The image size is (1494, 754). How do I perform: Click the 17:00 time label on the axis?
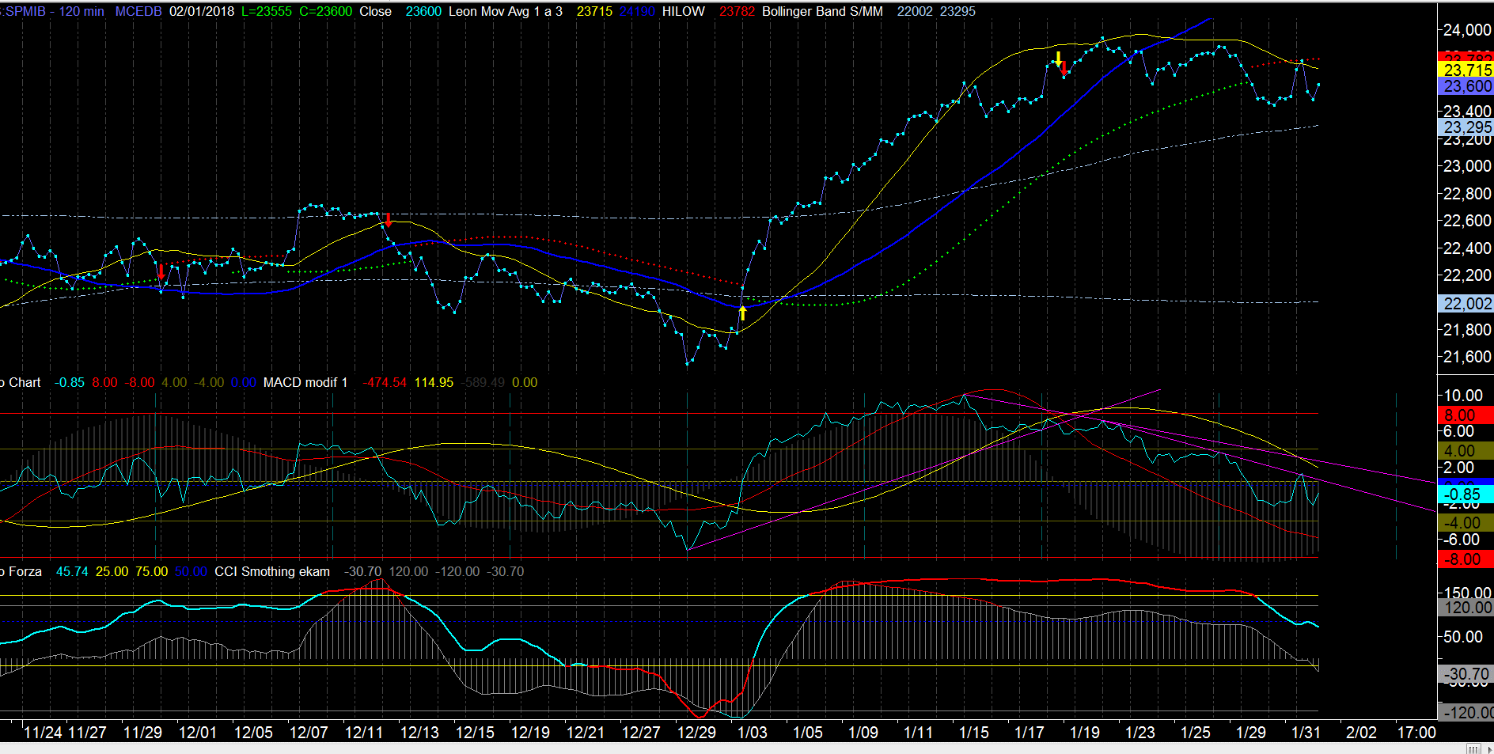[x=1416, y=732]
